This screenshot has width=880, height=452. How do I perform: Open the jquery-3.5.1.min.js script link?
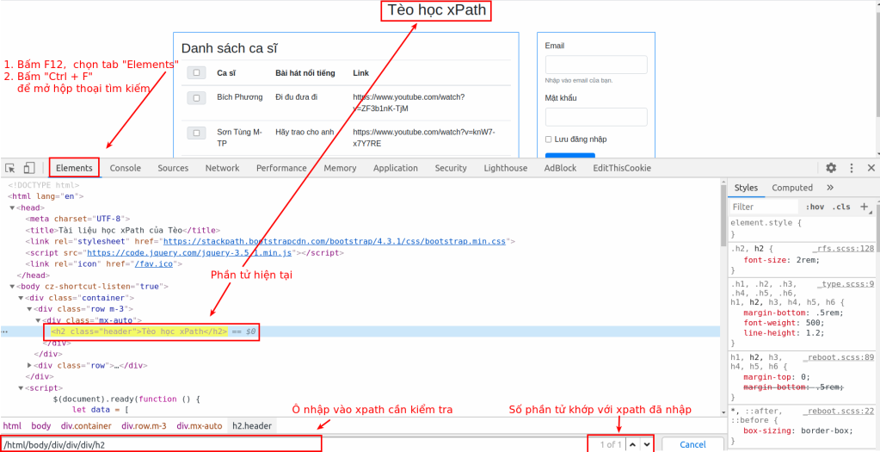coord(190,252)
